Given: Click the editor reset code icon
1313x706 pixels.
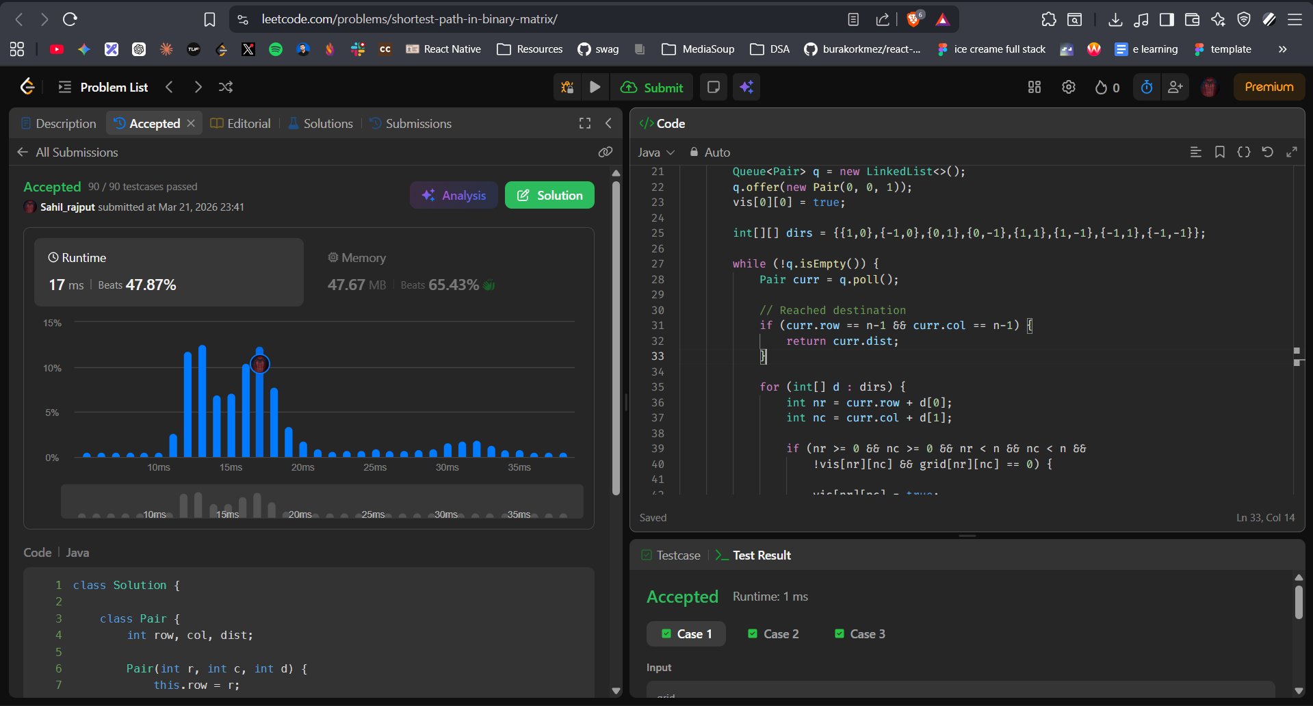Looking at the screenshot, I should click(1267, 152).
